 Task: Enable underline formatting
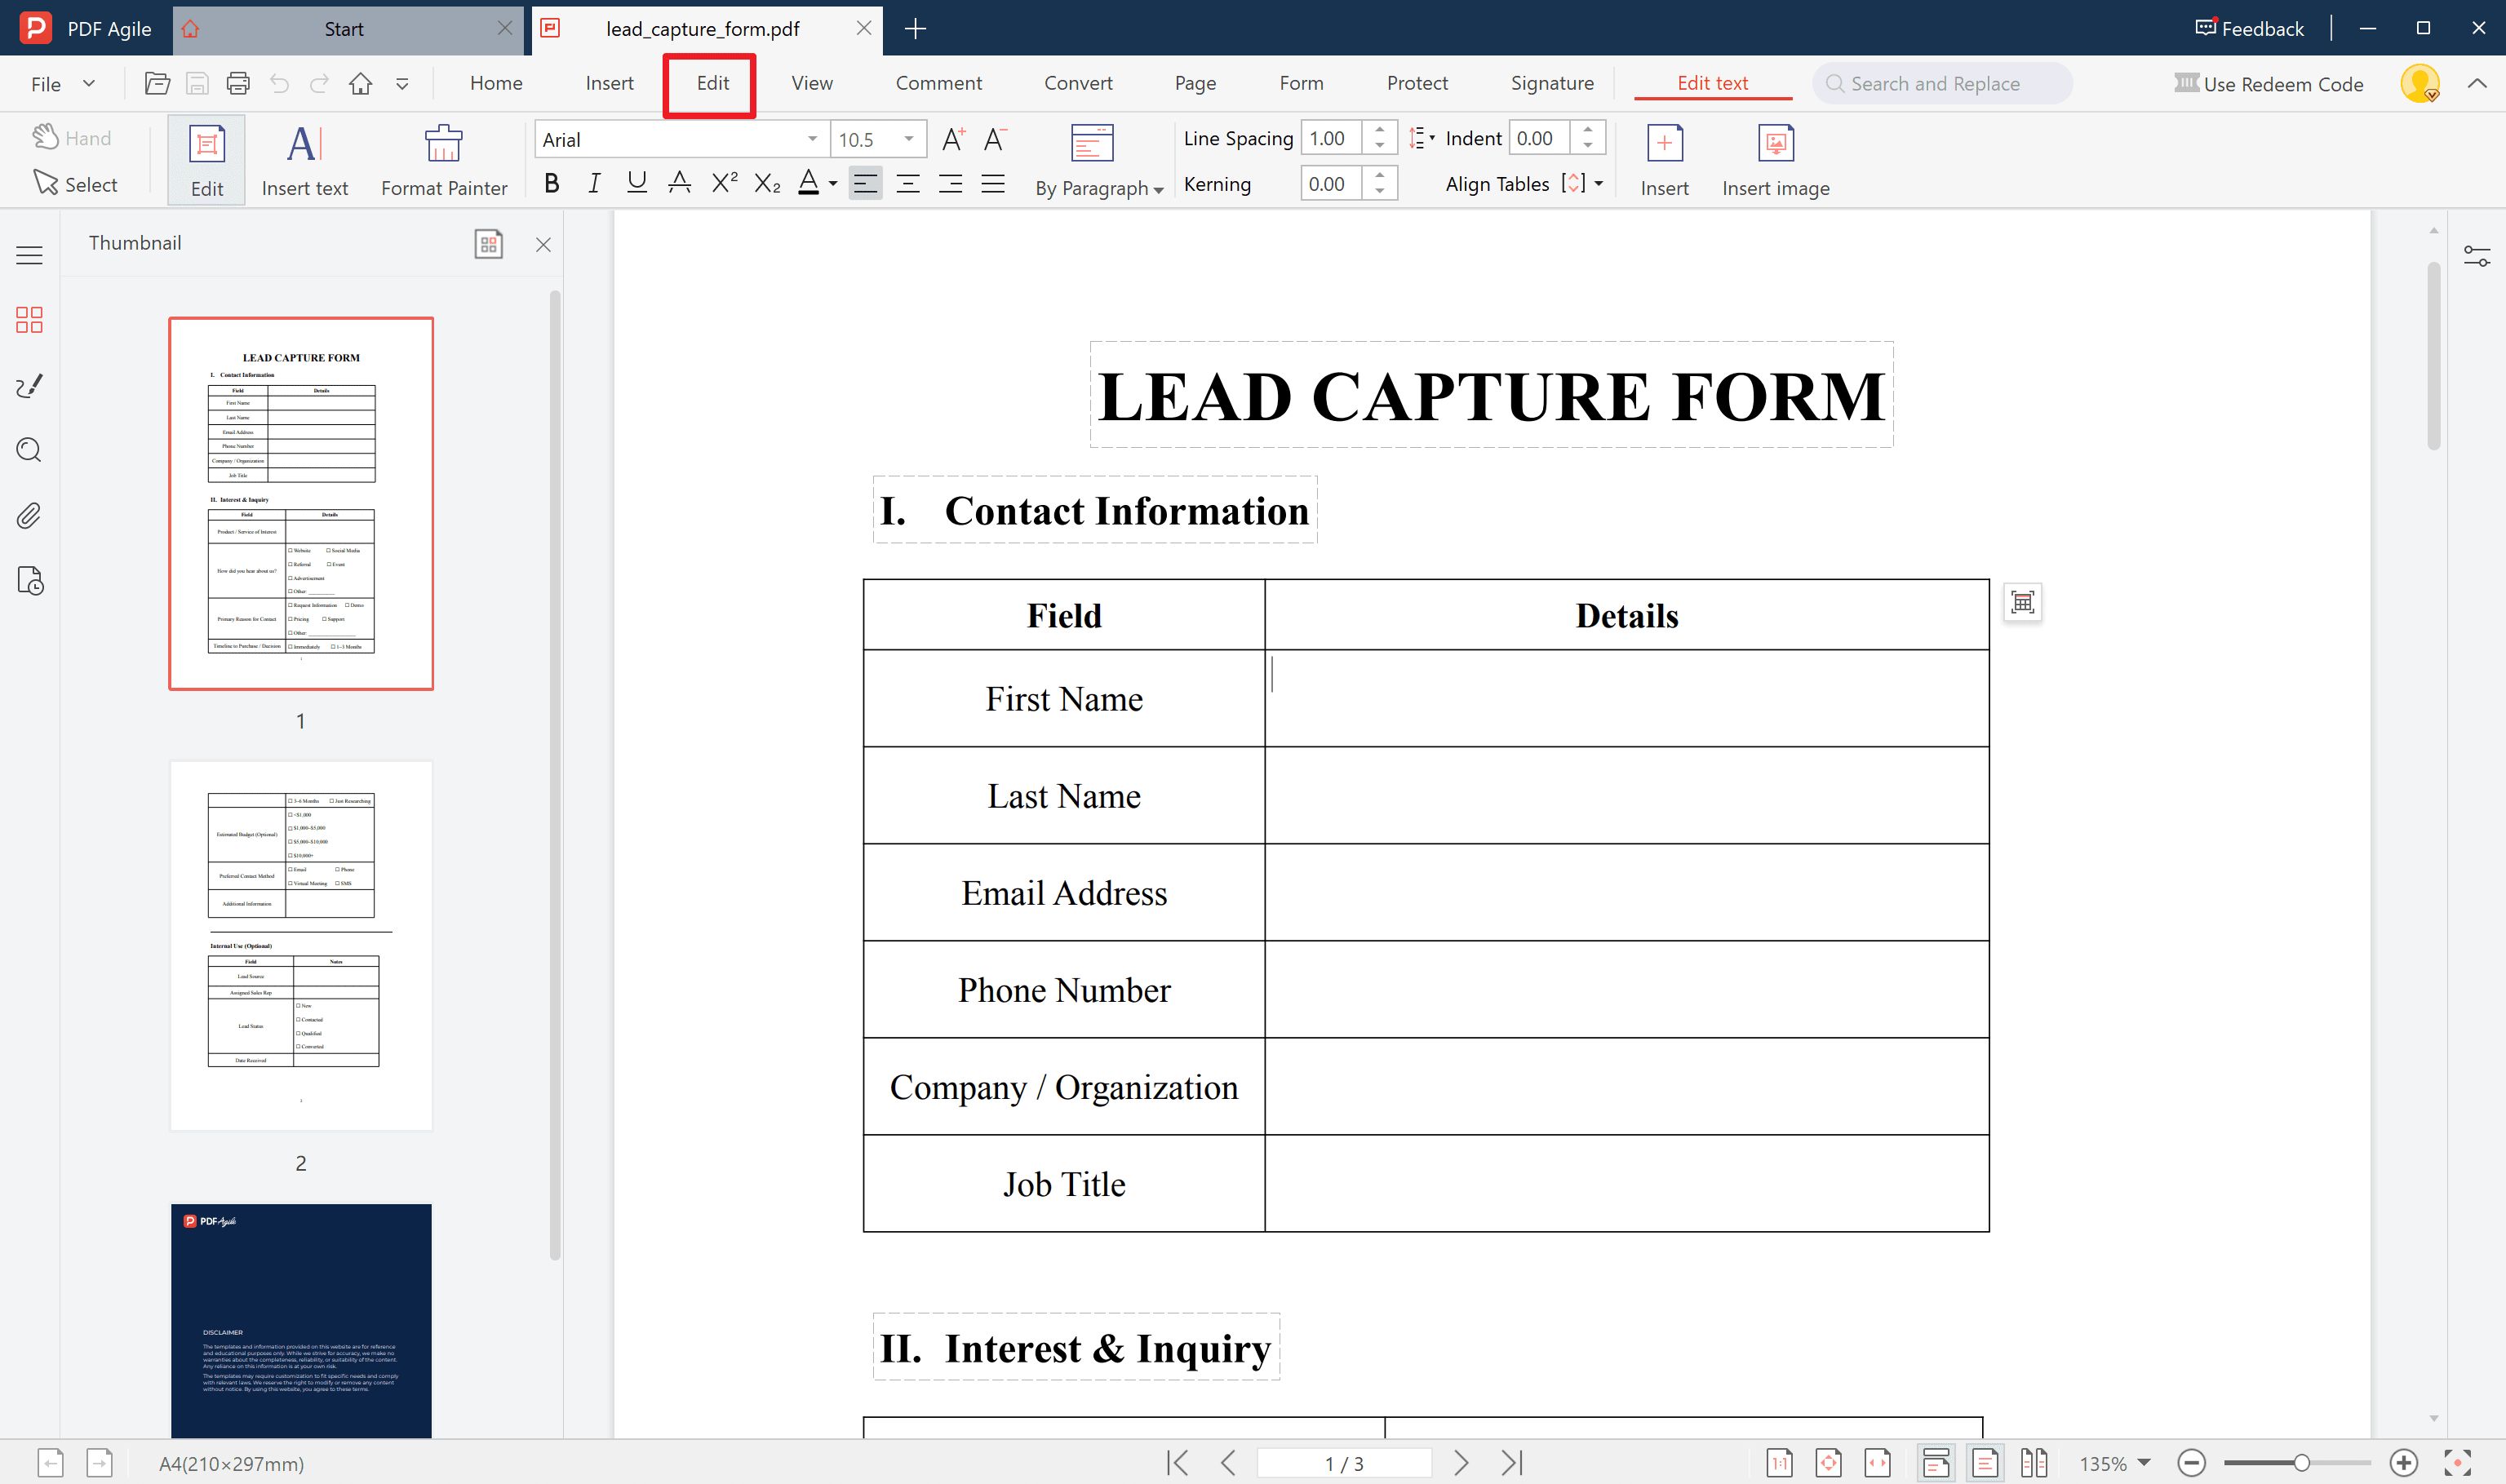637,182
